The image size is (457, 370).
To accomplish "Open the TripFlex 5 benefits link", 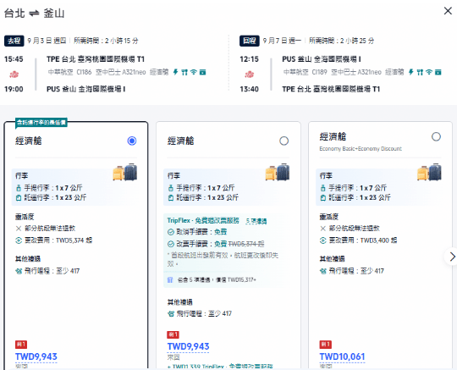I will [256, 221].
